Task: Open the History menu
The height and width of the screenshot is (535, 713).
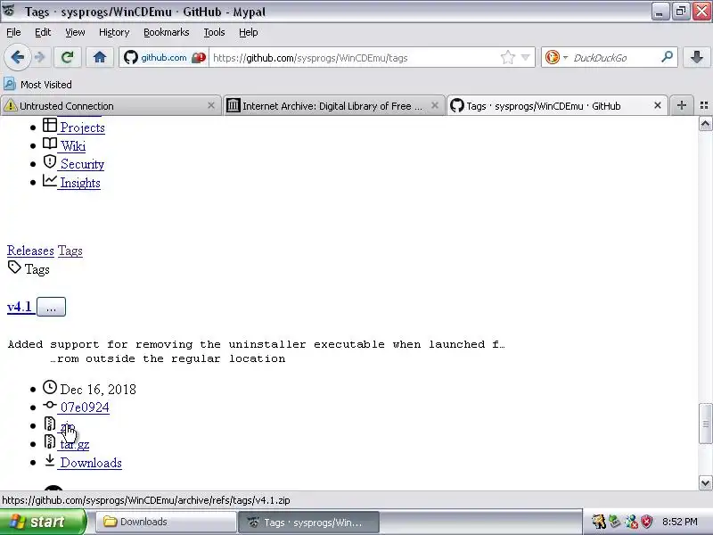Action: click(114, 32)
